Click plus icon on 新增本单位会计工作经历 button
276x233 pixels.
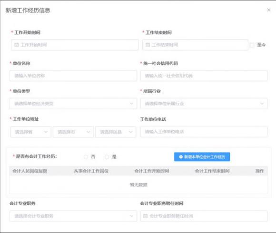point(181,157)
